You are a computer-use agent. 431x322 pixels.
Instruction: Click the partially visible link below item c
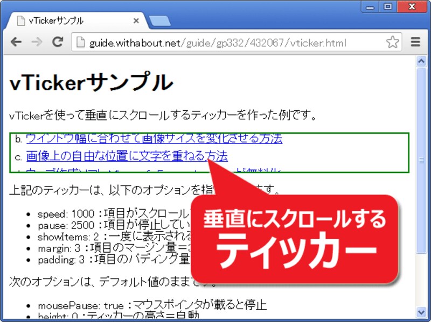[x=81, y=169]
